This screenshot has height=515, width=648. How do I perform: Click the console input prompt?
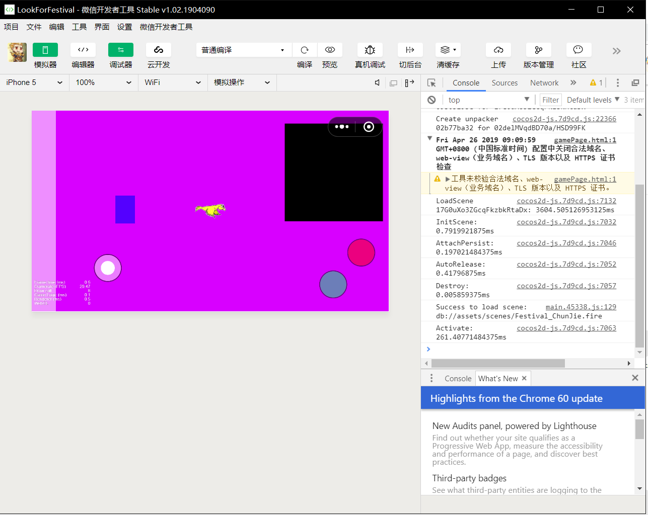(x=529, y=349)
